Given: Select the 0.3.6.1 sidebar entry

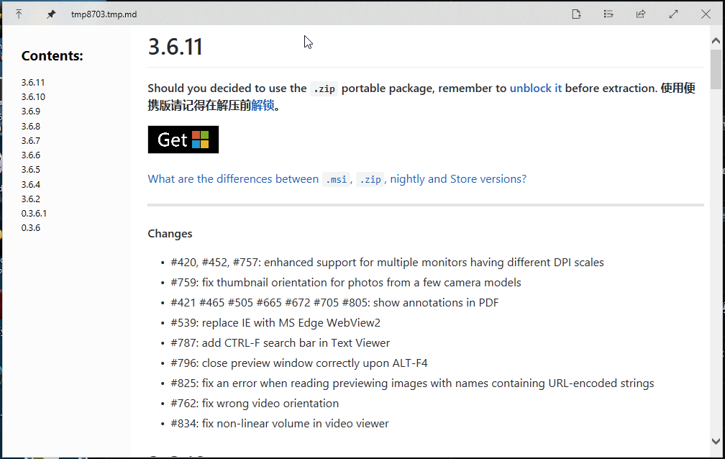Looking at the screenshot, I should point(35,213).
